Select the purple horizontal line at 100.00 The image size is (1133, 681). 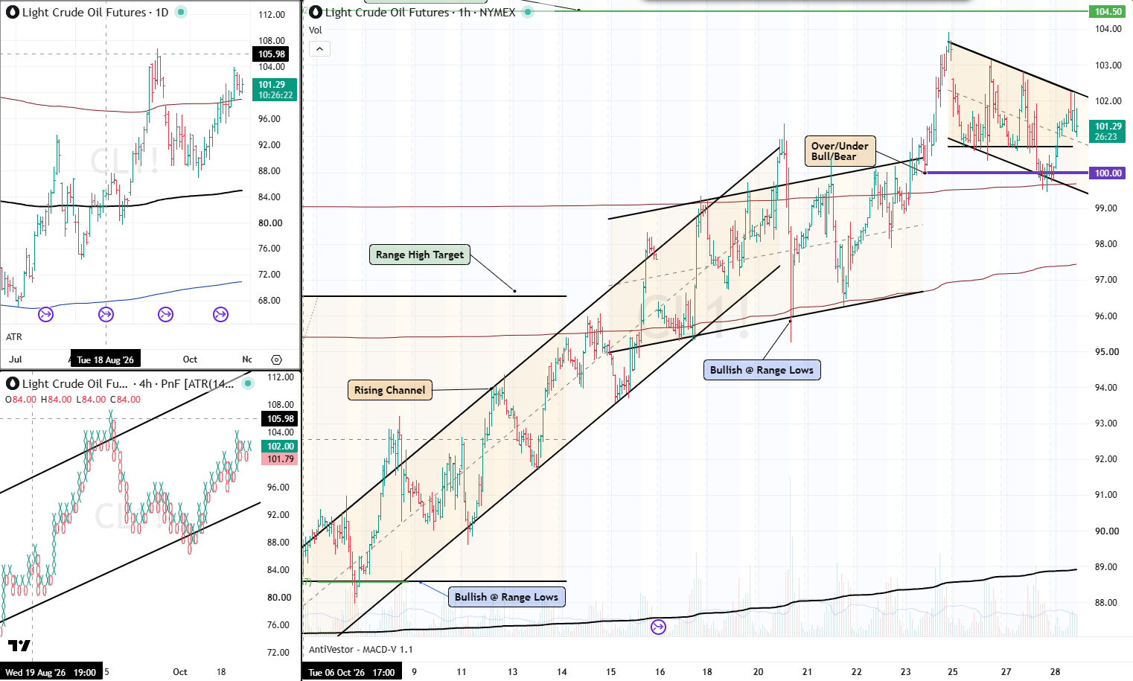(x=1005, y=173)
